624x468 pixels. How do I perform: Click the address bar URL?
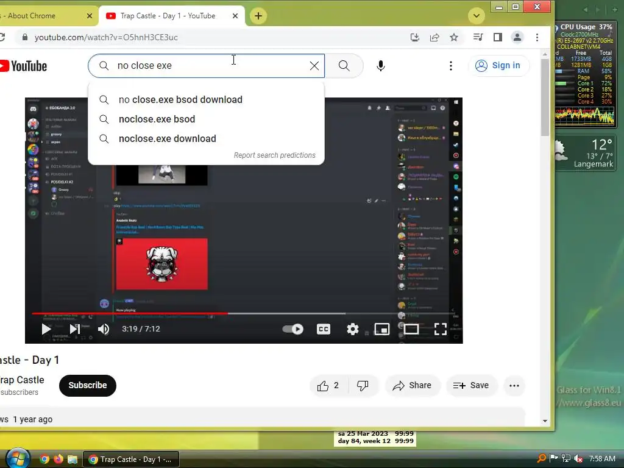tap(106, 37)
